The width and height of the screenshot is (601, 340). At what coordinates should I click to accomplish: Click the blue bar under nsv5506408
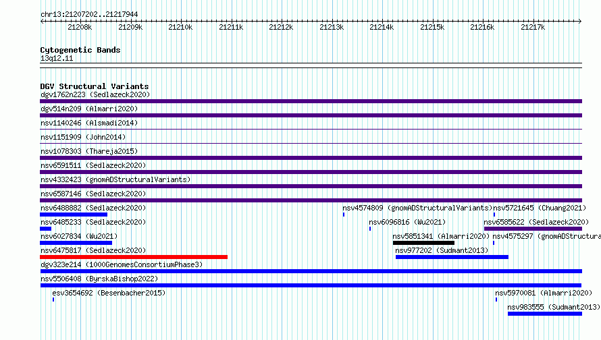pyautogui.click(x=311, y=285)
